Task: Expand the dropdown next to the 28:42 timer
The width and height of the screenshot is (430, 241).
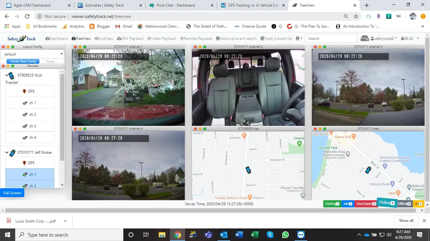Action: click(418, 38)
